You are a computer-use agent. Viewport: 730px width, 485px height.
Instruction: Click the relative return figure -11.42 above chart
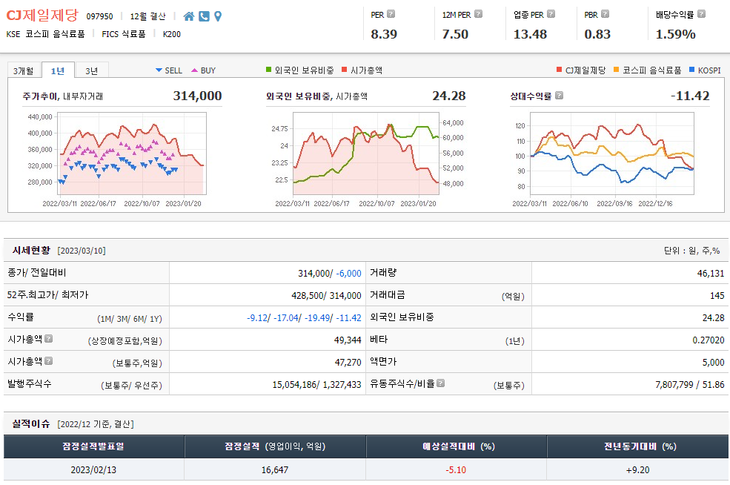690,96
